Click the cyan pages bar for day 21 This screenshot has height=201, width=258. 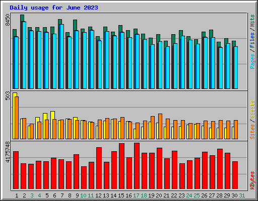(x=168, y=68)
